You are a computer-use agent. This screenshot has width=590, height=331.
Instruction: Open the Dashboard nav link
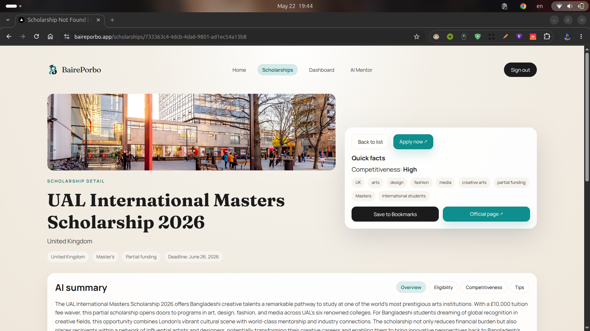[x=321, y=70]
